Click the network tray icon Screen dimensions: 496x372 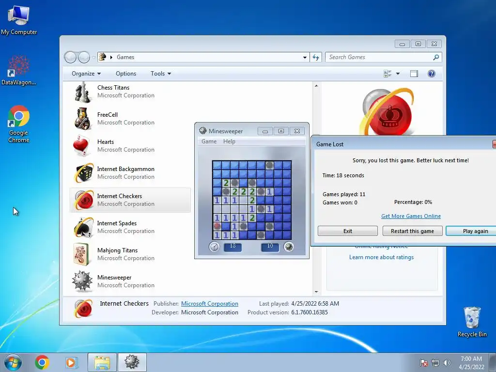(x=435, y=363)
